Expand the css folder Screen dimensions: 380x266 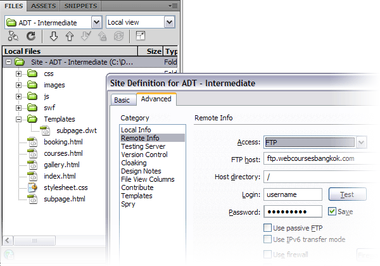coord(18,73)
